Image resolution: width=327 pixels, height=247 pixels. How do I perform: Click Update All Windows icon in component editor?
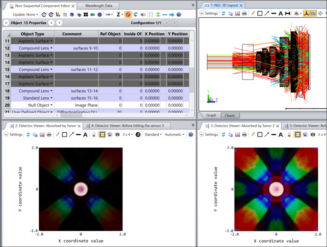click(51, 15)
